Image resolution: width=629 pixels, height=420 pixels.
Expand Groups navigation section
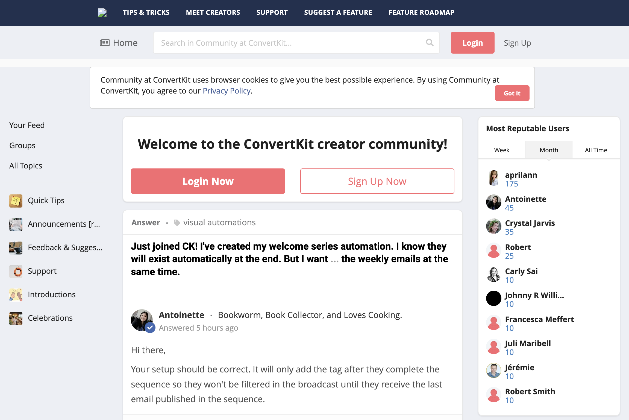click(22, 145)
